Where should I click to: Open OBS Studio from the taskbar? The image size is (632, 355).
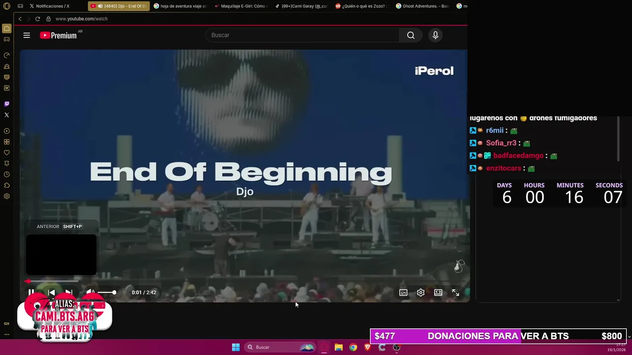pyautogui.click(x=396, y=347)
